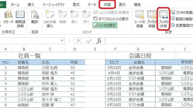Click the 部署名 header cell
This screenshot has width=193, height=108.
23,62
